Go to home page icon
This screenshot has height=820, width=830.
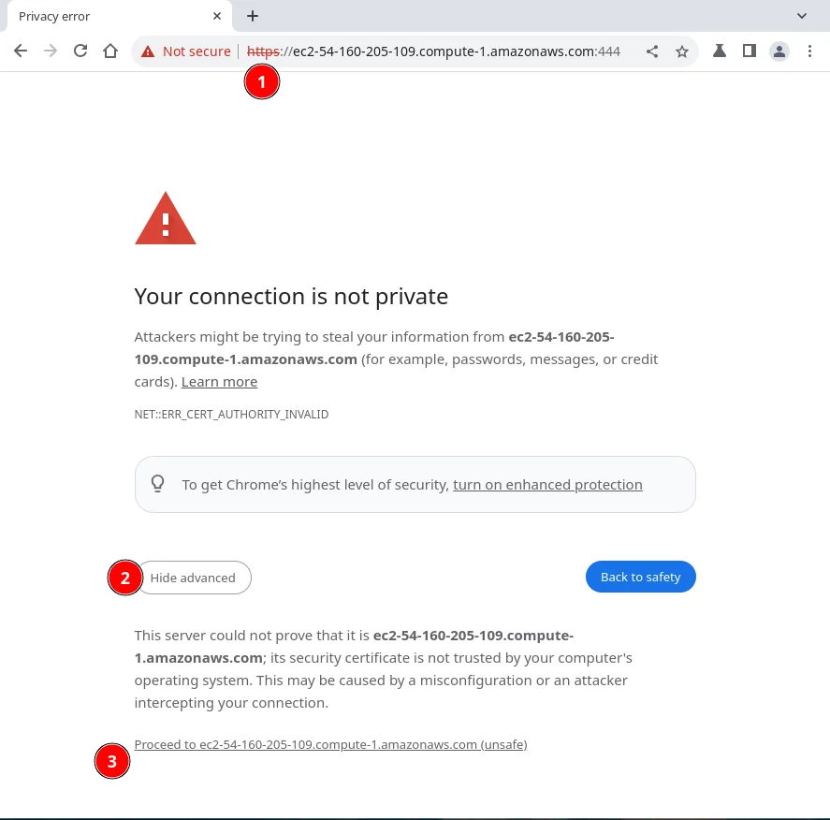[110, 51]
